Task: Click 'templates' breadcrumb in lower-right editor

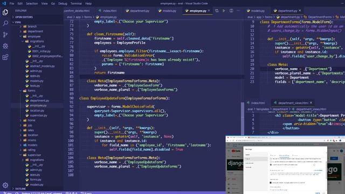Action: pyautogui.click(x=263, y=109)
